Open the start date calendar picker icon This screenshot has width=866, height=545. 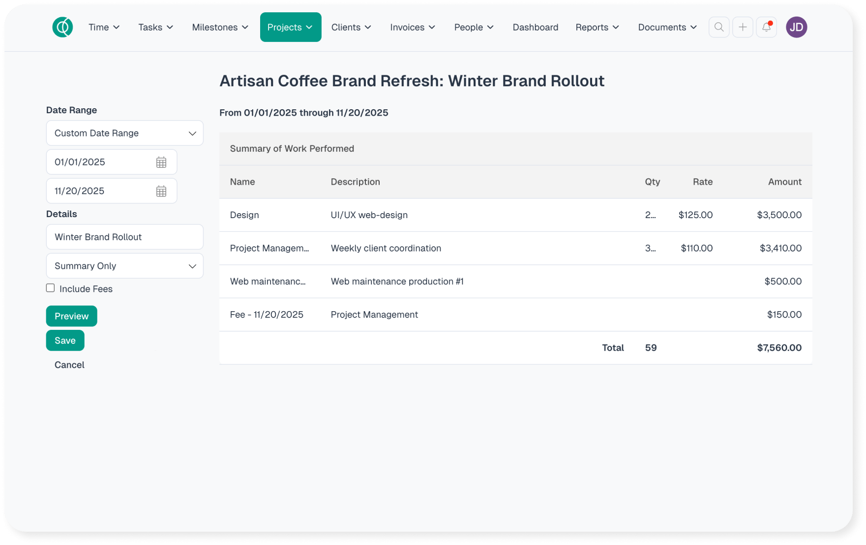161,162
